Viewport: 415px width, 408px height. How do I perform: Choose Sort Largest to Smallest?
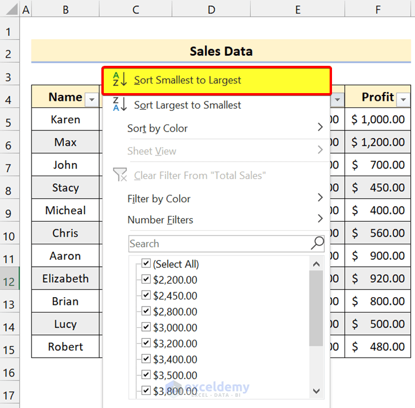(x=187, y=105)
